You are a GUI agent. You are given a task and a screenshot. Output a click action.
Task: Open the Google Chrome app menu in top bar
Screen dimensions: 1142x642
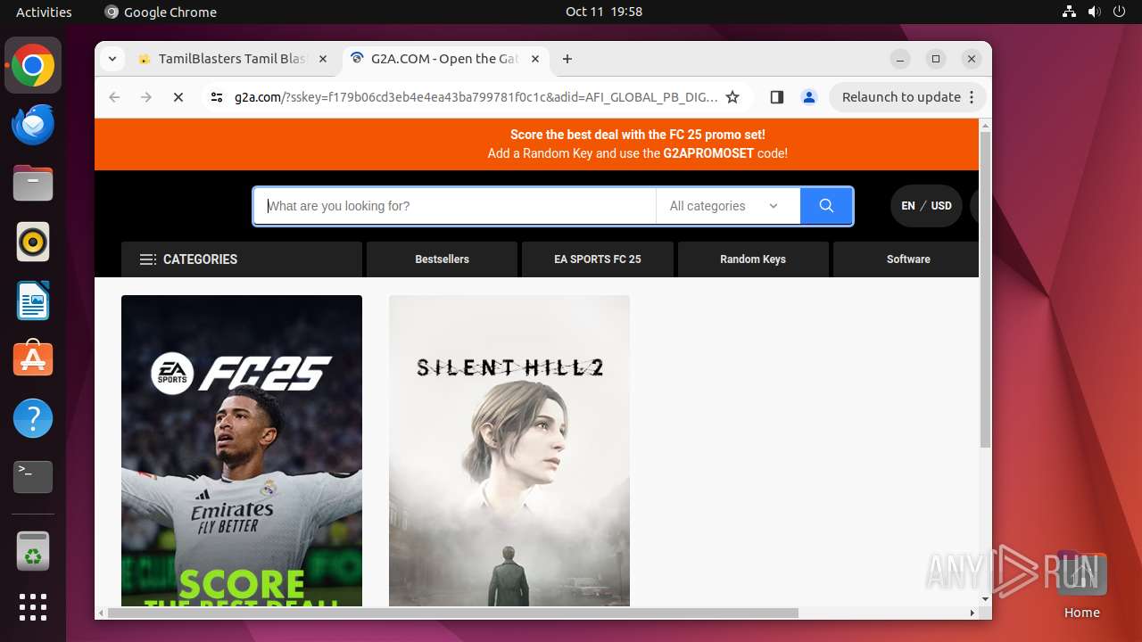161,12
